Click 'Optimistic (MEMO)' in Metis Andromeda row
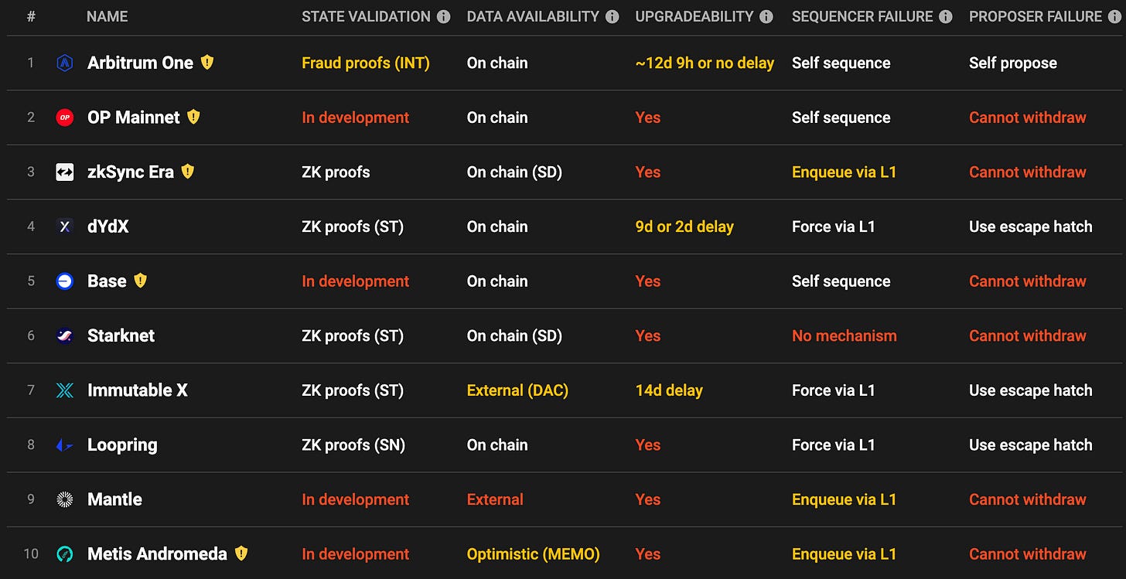 pos(534,554)
